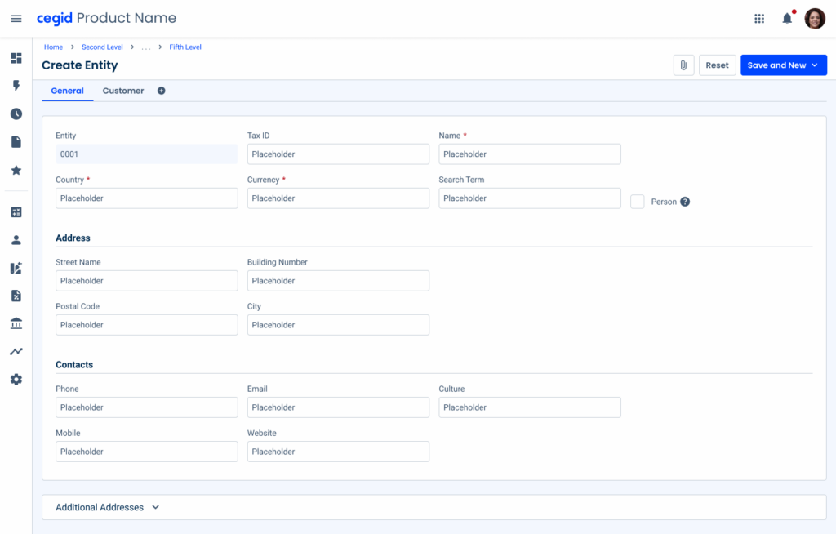Viewport: 836px width, 534px height.
Task: Focus the City input field
Action: pos(338,325)
